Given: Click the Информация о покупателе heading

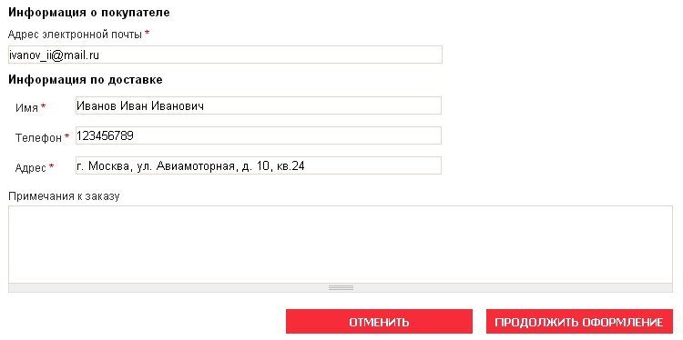Looking at the screenshot, I should [89, 13].
